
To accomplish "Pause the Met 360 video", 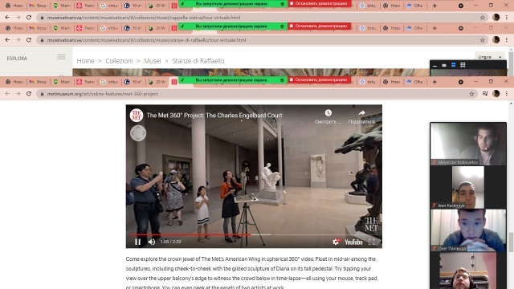I will (x=137, y=242).
